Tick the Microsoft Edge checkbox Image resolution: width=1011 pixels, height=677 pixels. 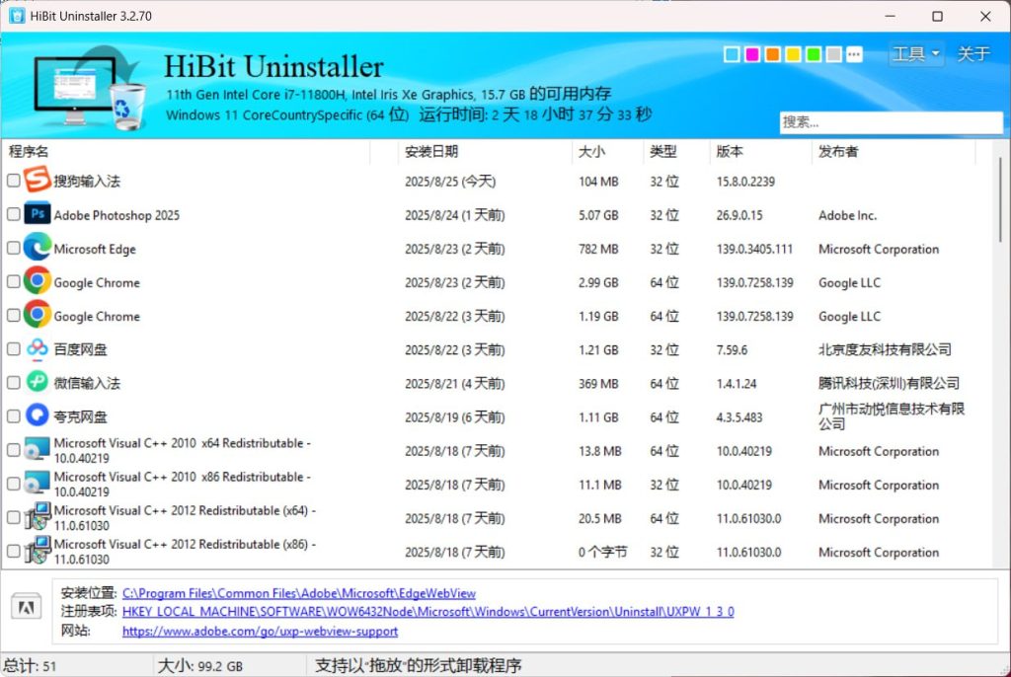pyautogui.click(x=13, y=249)
